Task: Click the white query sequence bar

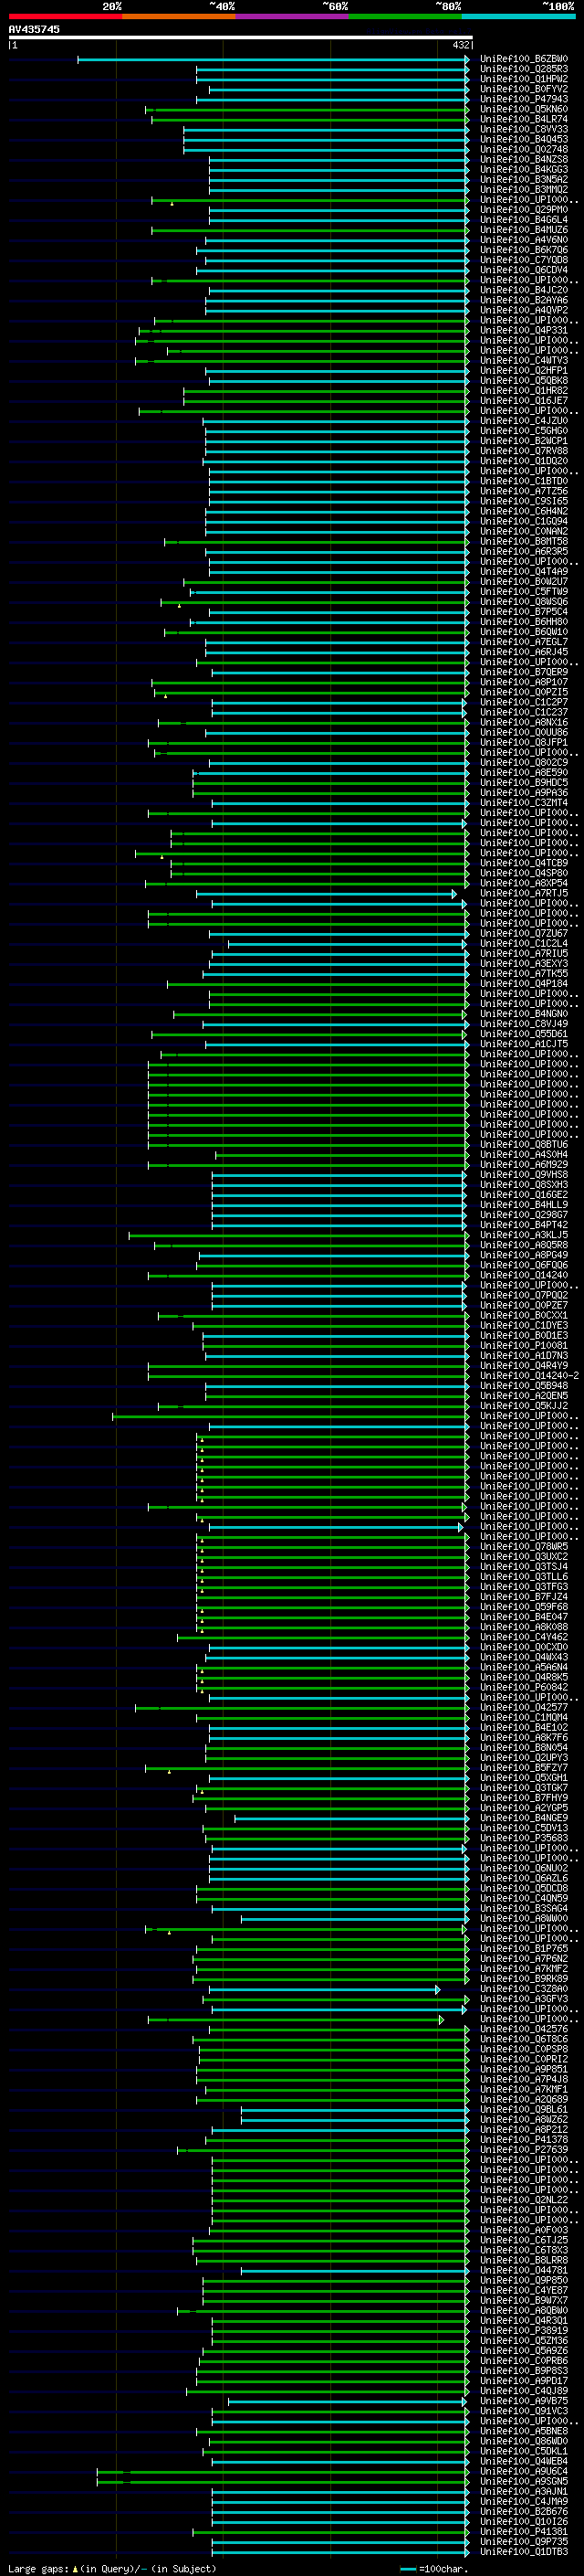Action: click(x=240, y=37)
